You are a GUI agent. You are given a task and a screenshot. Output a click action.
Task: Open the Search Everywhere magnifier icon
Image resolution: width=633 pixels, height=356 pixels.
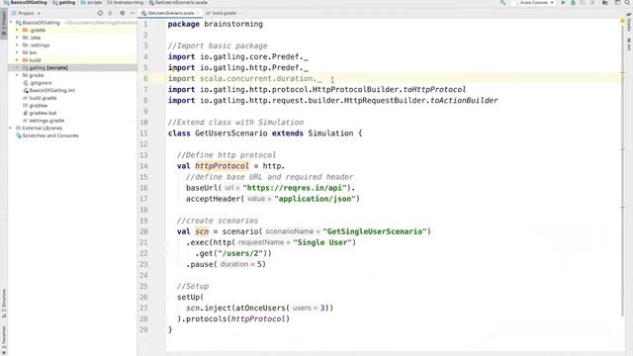point(628,2)
